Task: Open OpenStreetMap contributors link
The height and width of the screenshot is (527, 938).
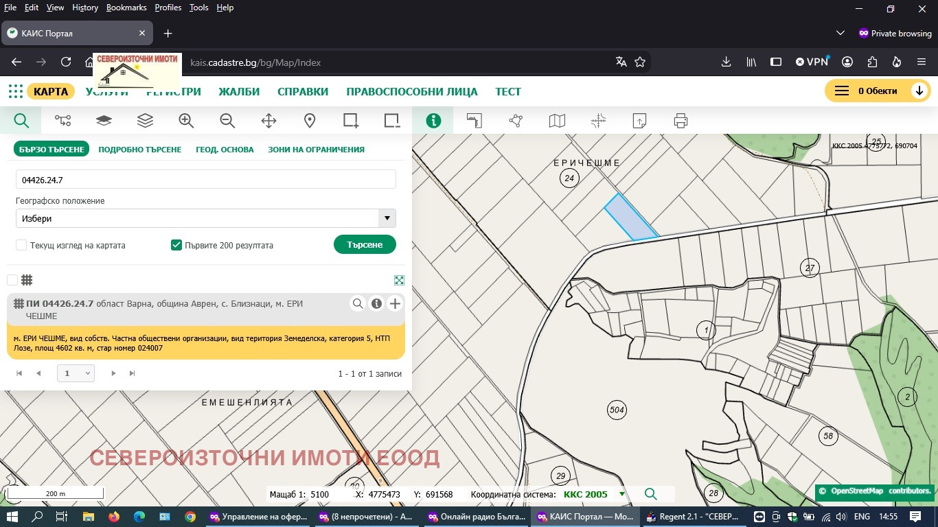Action: point(881,491)
